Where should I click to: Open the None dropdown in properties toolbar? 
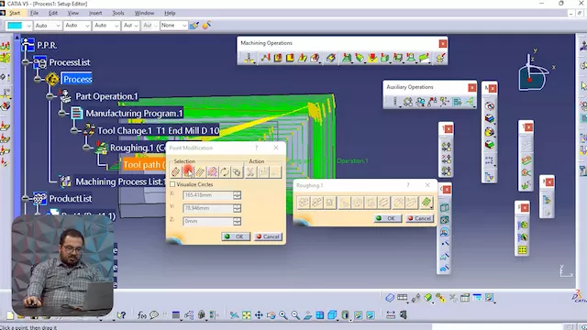tap(173, 26)
